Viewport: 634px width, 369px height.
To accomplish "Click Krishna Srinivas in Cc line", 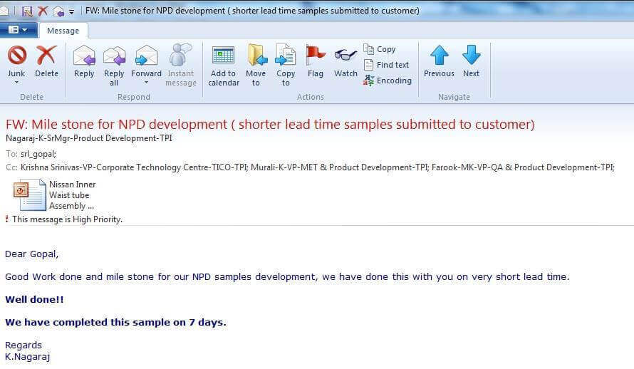I will click(x=134, y=167).
